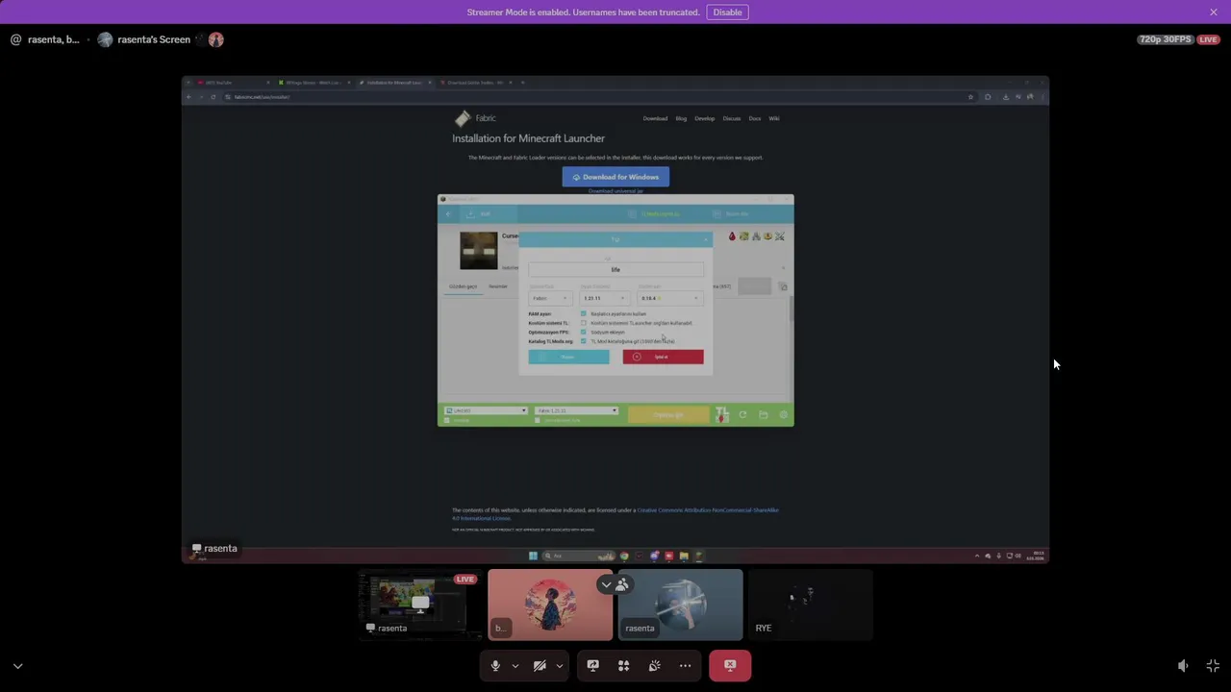
Task: Turn on the camera in call controls
Action: (540, 665)
